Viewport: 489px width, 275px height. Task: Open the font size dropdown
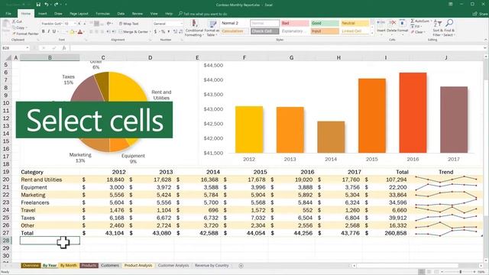(75, 24)
